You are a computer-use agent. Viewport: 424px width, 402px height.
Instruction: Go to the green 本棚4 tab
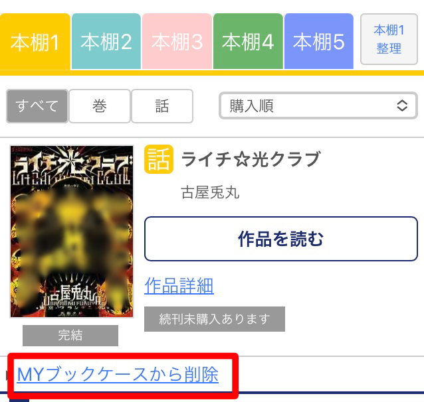click(x=248, y=41)
